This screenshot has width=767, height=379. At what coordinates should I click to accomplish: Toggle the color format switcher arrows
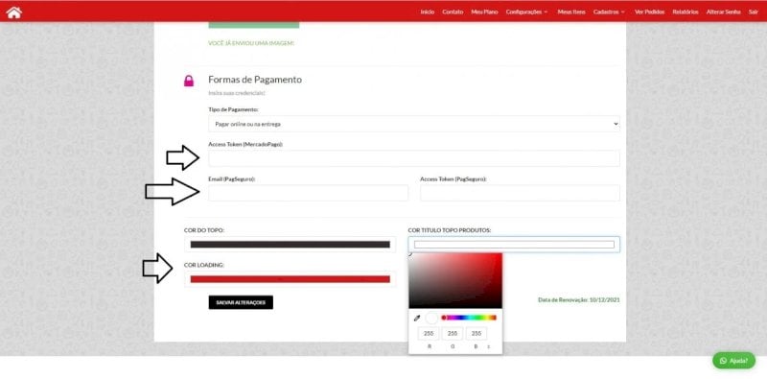click(488, 346)
